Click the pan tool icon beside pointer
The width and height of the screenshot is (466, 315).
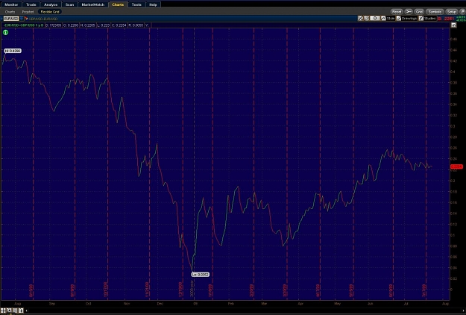click(366, 19)
